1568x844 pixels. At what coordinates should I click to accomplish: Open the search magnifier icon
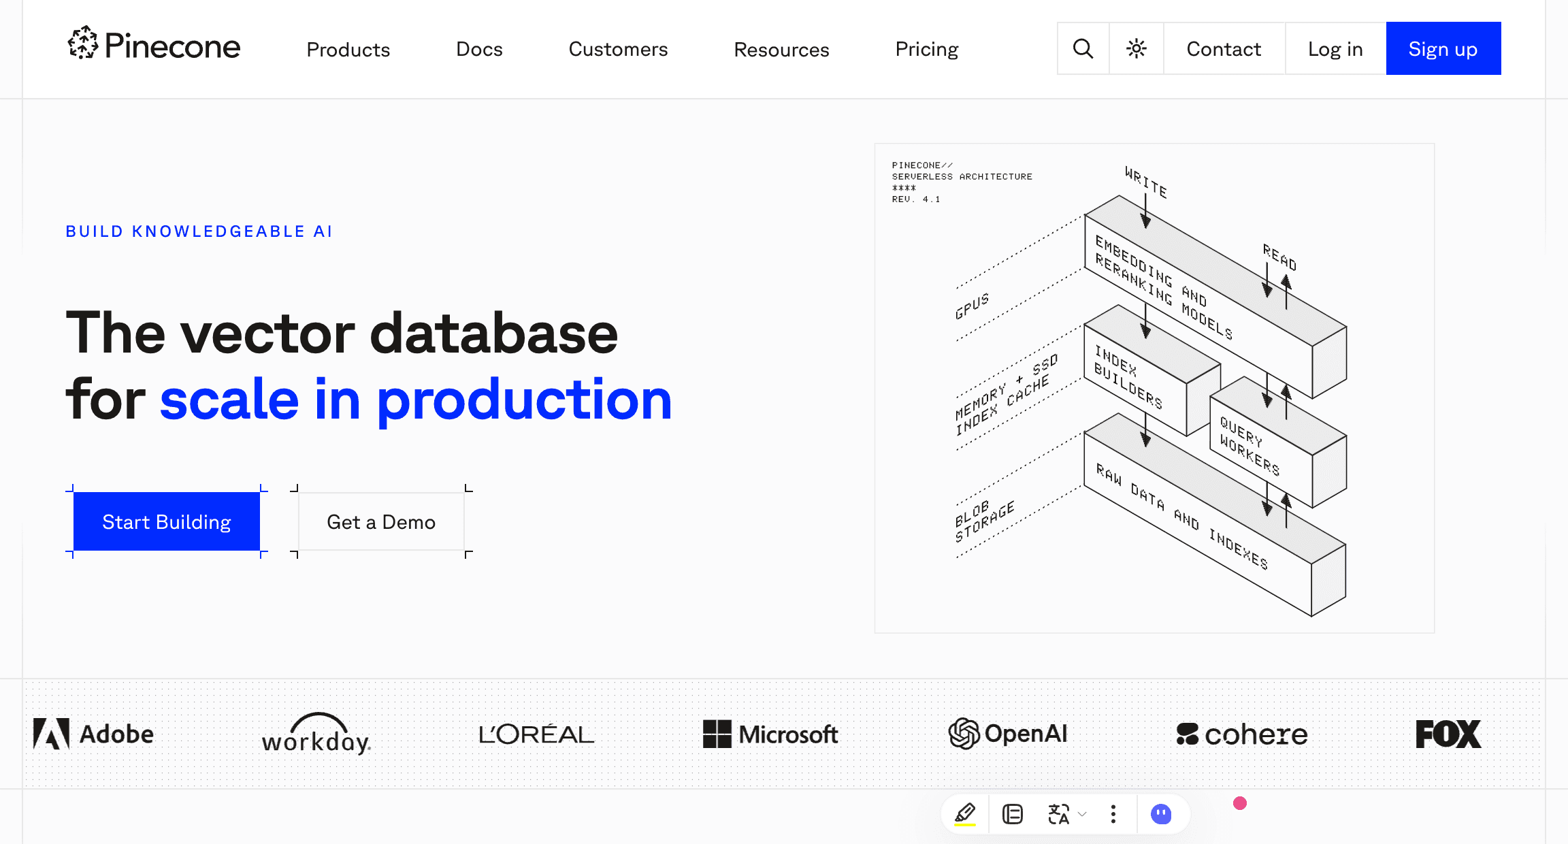pos(1083,49)
